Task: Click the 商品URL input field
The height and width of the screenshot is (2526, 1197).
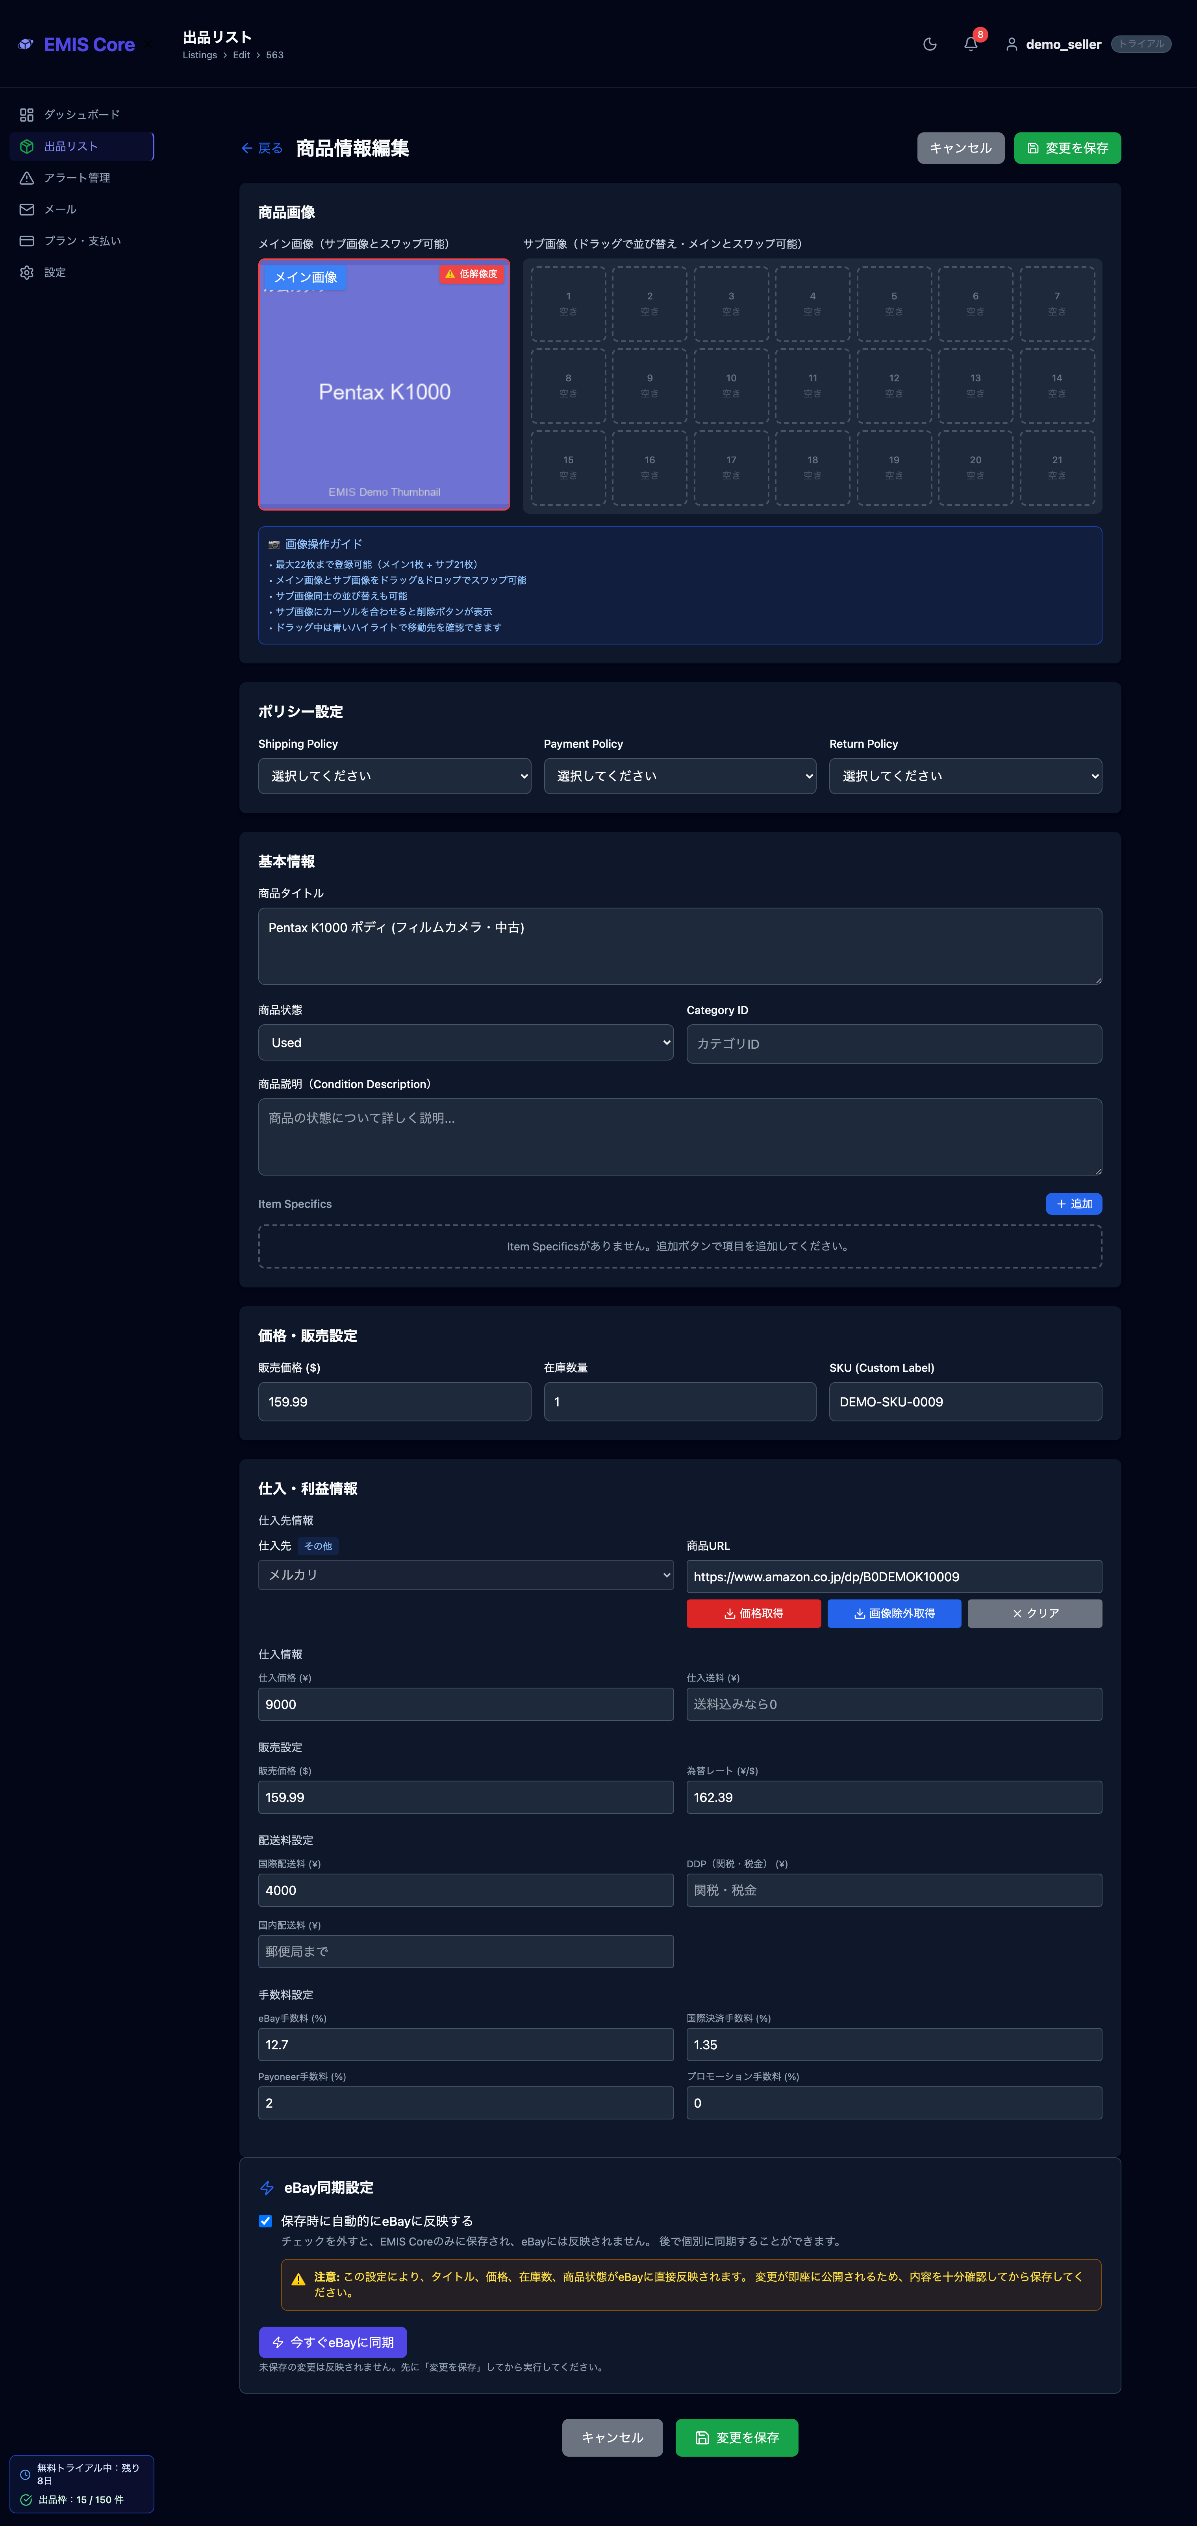Action: [x=894, y=1577]
